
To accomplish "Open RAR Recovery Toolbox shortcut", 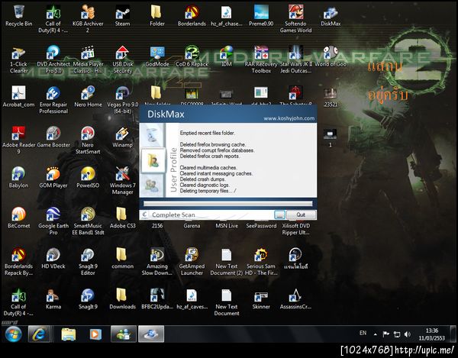I will (261, 60).
